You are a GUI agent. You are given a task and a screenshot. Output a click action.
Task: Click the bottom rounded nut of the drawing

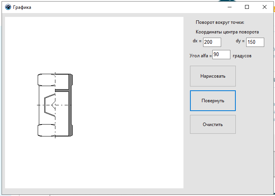[46, 130]
